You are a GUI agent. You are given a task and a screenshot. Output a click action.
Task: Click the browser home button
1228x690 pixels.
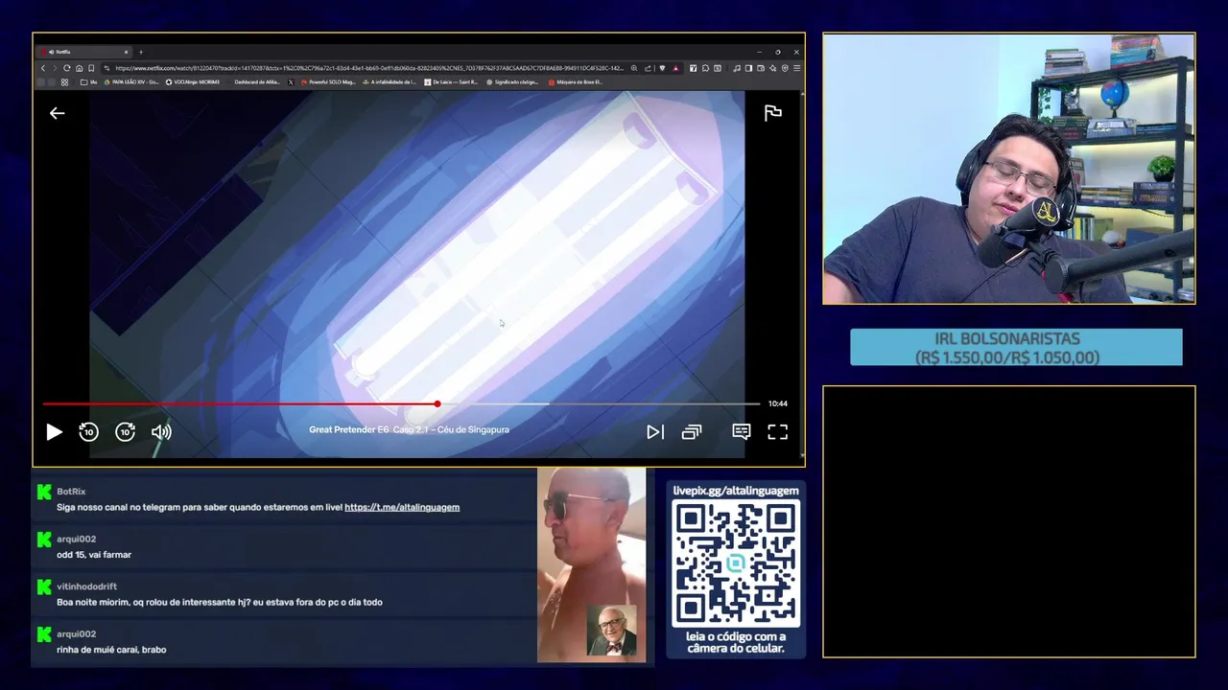pos(79,68)
